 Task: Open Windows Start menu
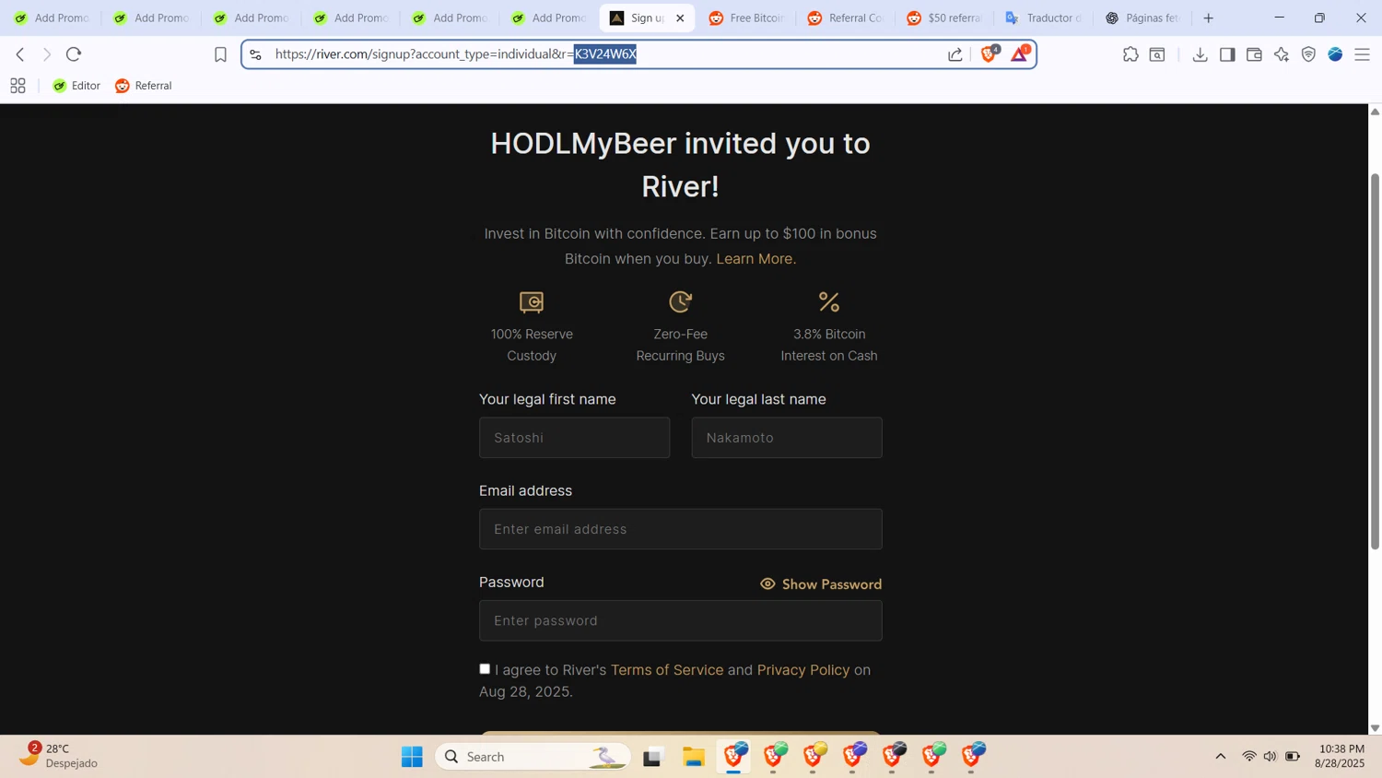(412, 757)
